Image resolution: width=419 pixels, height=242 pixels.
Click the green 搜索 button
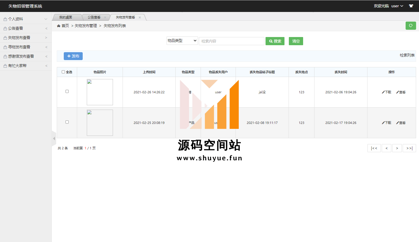pyautogui.click(x=275, y=41)
